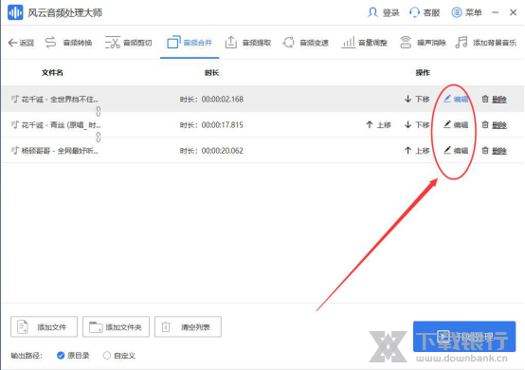Viewport: 525px width, 370px height.
Task: Click 添加文件夹 button
Action: (x=116, y=326)
